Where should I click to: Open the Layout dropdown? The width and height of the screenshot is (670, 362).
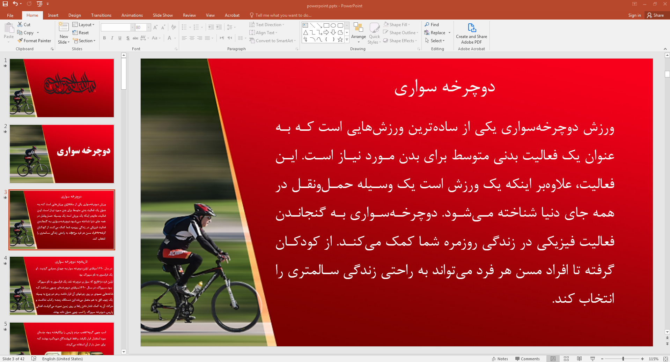pos(83,25)
